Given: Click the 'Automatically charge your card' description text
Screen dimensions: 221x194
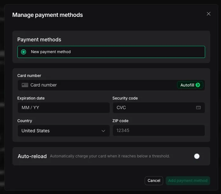Looking at the screenshot, I should point(110,156).
